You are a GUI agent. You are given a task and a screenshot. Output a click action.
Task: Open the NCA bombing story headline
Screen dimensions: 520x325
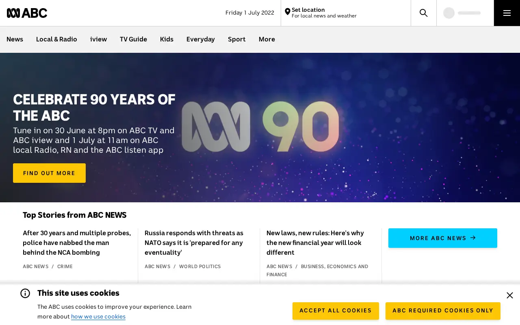pyautogui.click(x=77, y=243)
